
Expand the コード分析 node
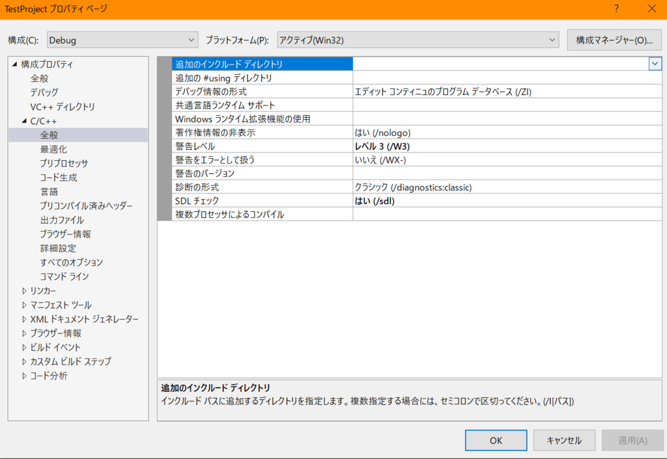(24, 376)
